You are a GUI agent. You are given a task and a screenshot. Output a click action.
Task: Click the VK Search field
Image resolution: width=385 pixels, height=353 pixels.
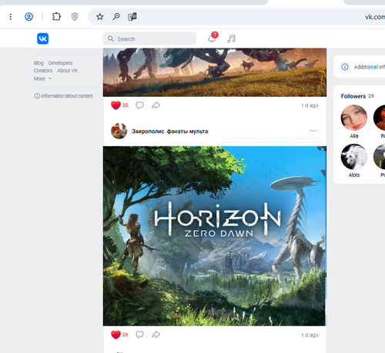[149, 38]
